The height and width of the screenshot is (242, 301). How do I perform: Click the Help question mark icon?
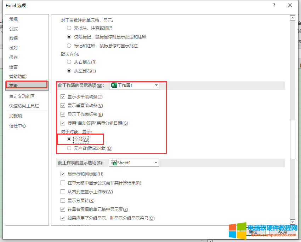click(274, 6)
